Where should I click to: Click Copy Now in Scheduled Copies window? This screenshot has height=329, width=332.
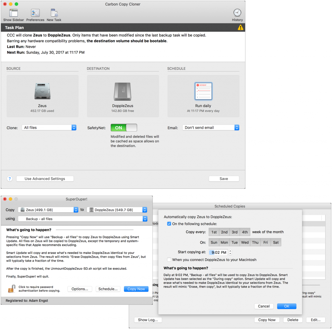click(267, 320)
